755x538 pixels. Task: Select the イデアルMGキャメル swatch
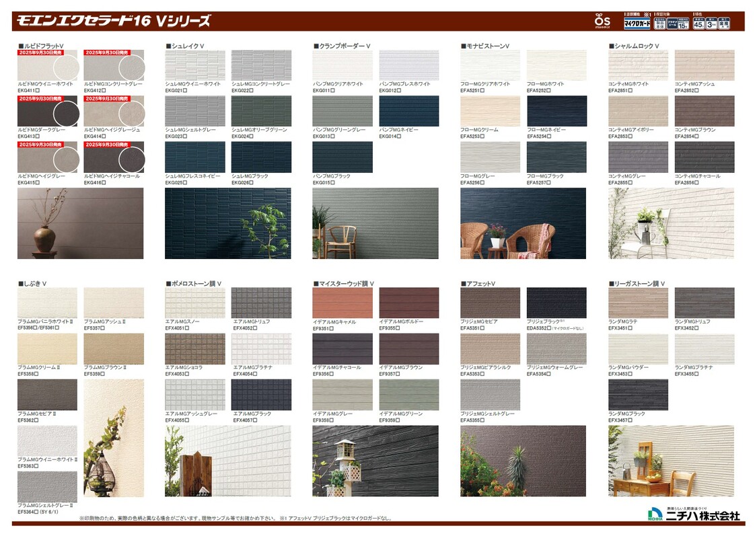342,303
